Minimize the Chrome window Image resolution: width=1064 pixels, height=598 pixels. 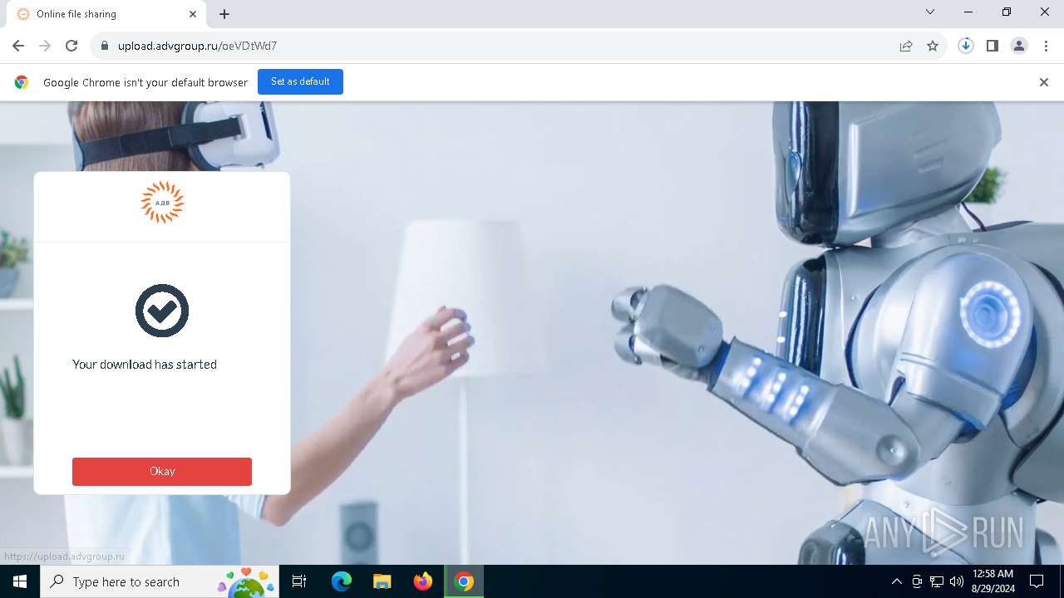(968, 12)
